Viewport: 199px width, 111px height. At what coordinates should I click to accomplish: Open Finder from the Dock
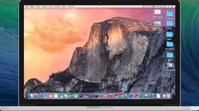(31, 96)
